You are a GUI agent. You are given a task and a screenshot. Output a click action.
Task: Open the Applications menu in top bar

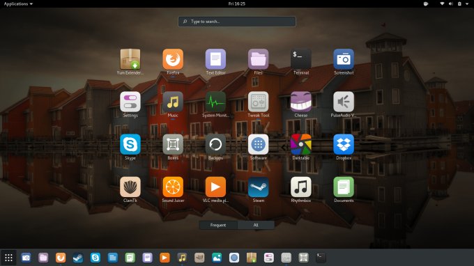(x=18, y=3)
